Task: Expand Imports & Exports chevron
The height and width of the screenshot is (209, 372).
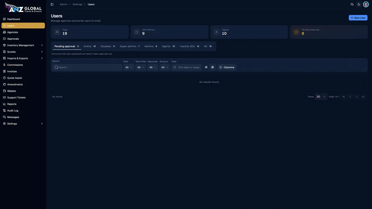Action: point(42,58)
